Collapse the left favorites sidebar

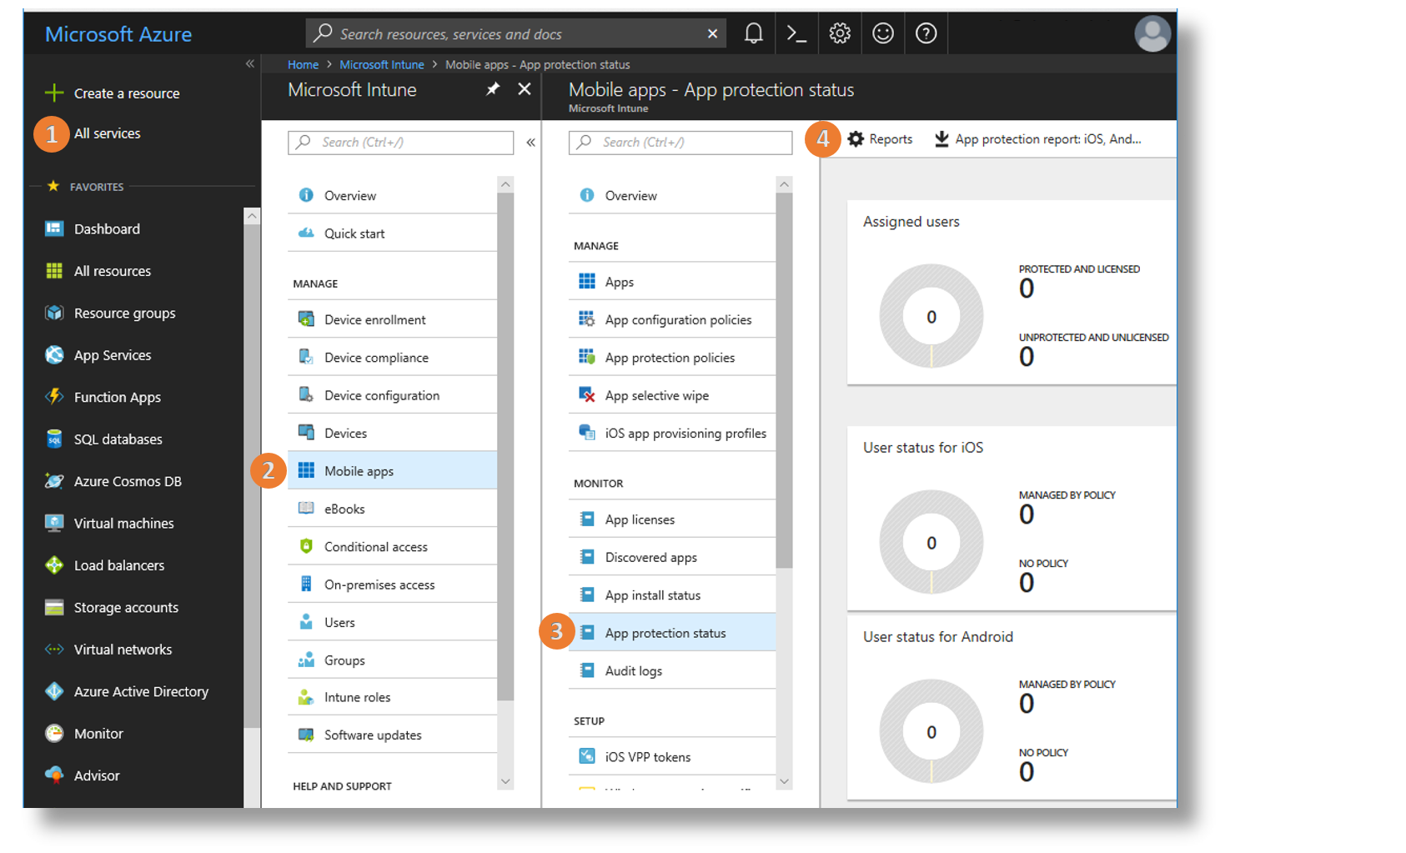[249, 64]
